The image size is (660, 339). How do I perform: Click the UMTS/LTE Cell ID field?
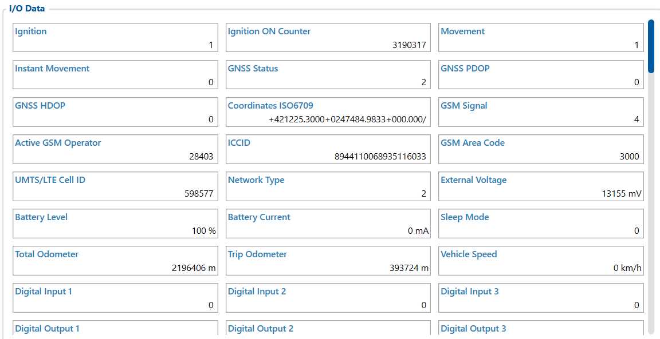point(115,186)
